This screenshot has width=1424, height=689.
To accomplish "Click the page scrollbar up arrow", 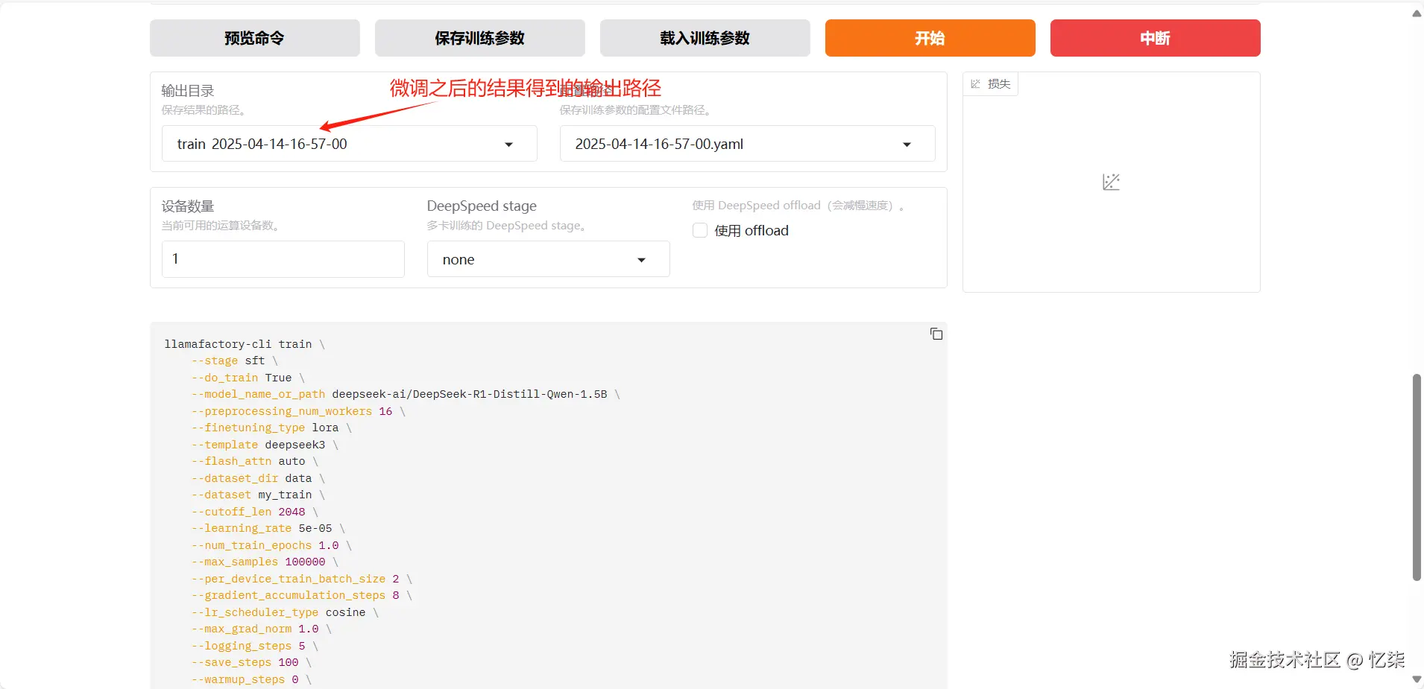I will pyautogui.click(x=1417, y=13).
